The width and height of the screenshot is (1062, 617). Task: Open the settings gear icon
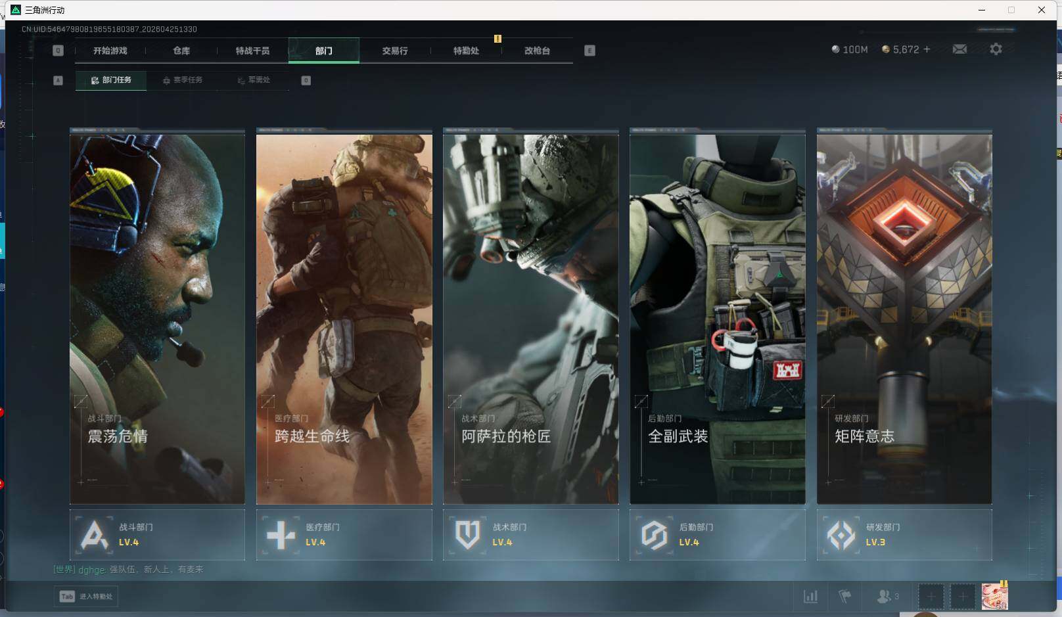pyautogui.click(x=996, y=49)
